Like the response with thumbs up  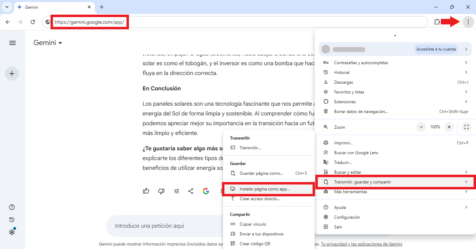(x=146, y=191)
